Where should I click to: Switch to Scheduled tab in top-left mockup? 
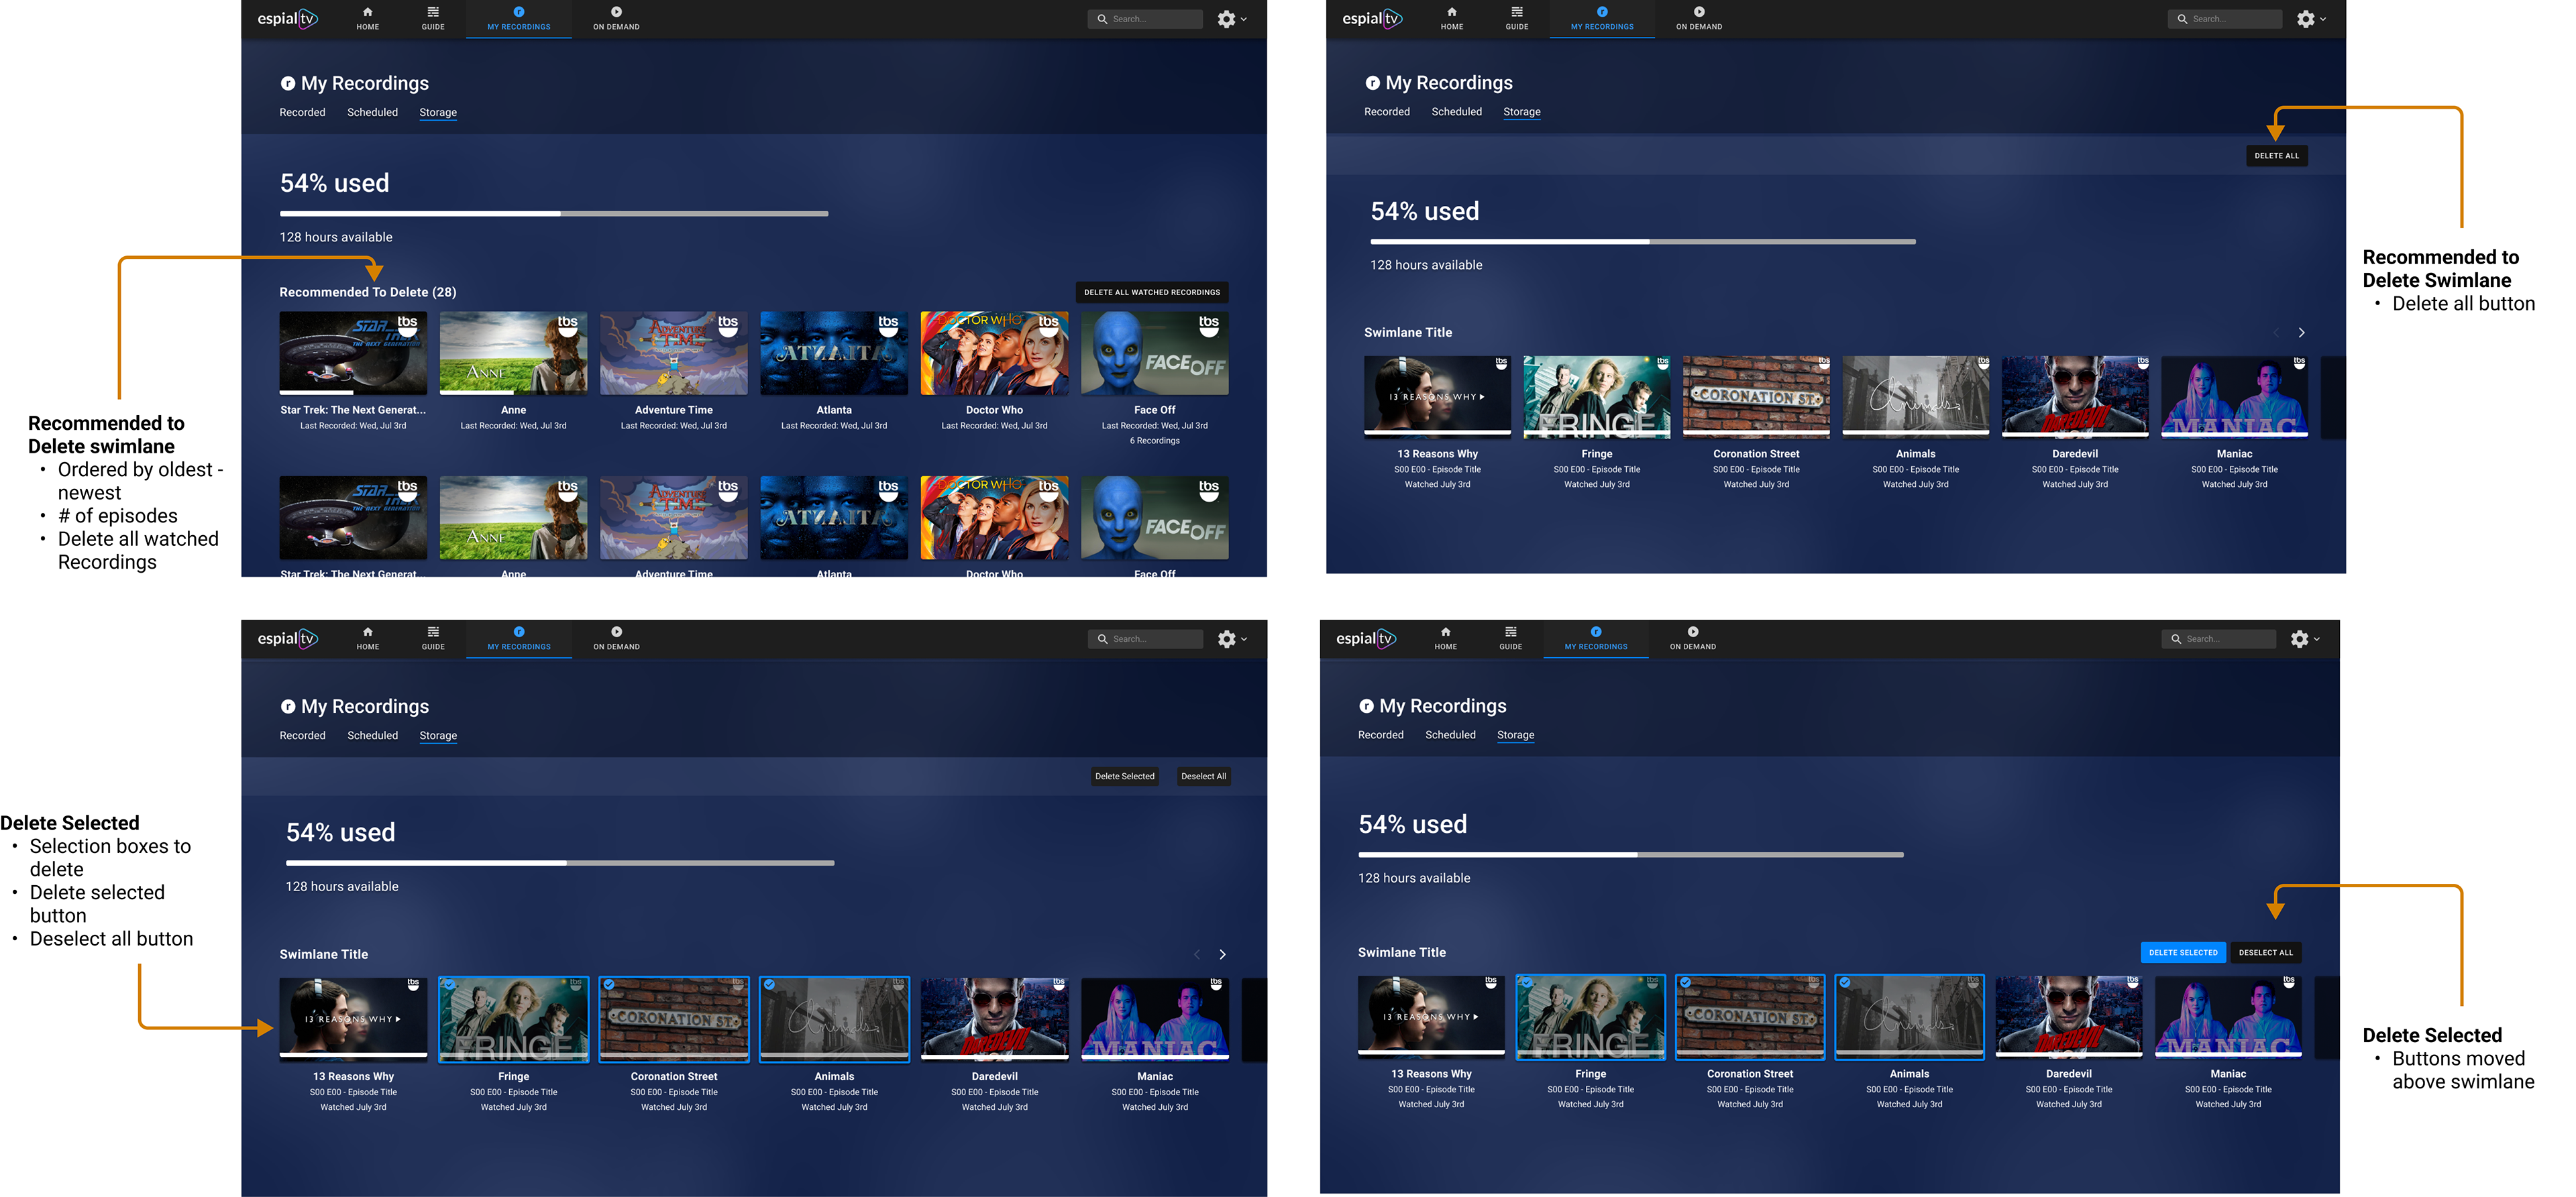coord(372,113)
